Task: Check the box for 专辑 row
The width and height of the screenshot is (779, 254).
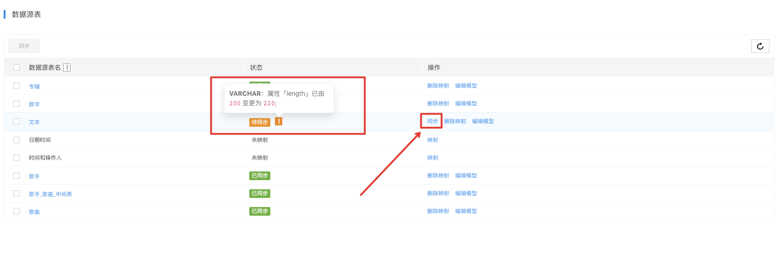Action: [16, 86]
